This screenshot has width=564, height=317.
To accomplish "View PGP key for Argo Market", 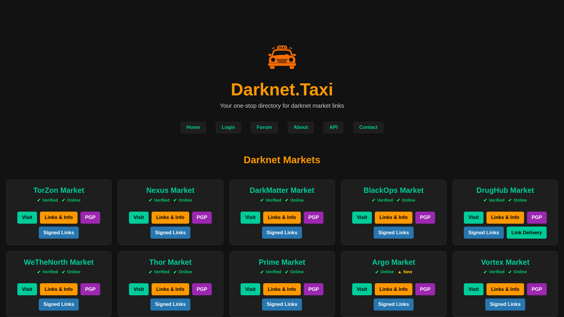I will click(425, 289).
